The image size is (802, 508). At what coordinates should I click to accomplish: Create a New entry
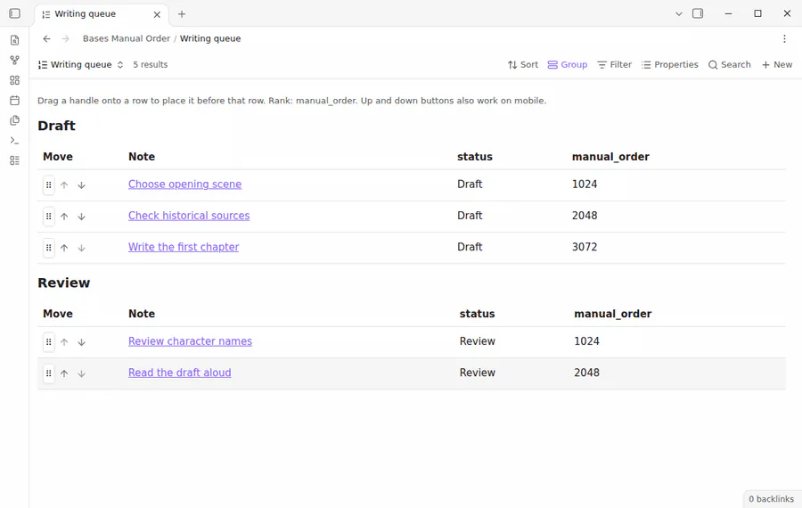(x=777, y=64)
